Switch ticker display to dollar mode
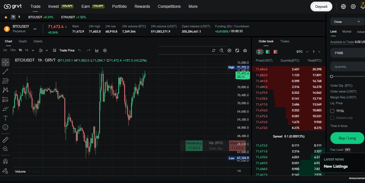This screenshot has height=183, width=365. pyautogui.click(x=19, y=17)
